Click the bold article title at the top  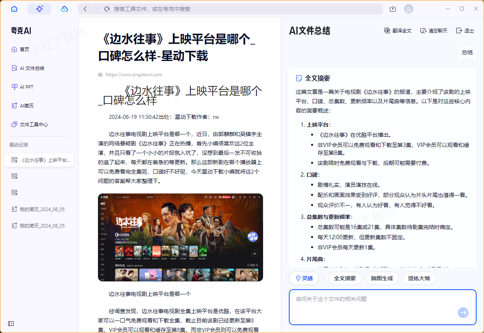177,47
